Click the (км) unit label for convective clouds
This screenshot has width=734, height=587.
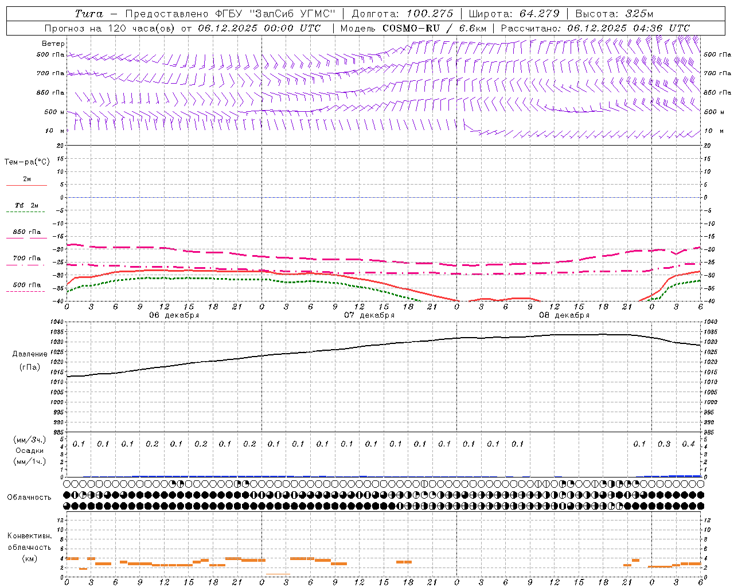pyautogui.click(x=29, y=558)
